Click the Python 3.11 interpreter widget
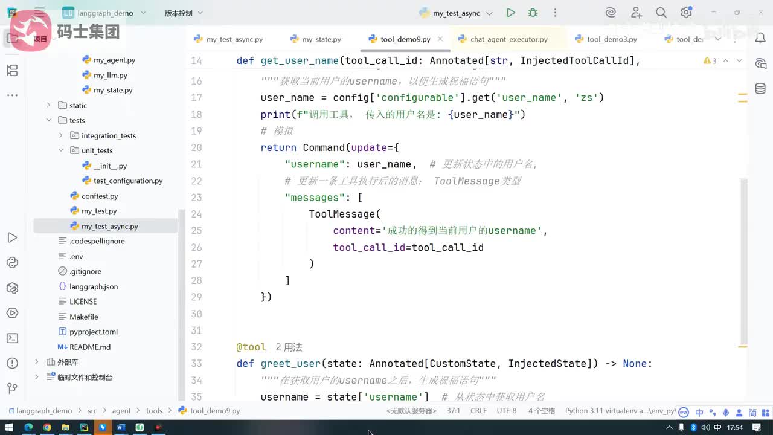The image size is (773, 435). point(620,411)
